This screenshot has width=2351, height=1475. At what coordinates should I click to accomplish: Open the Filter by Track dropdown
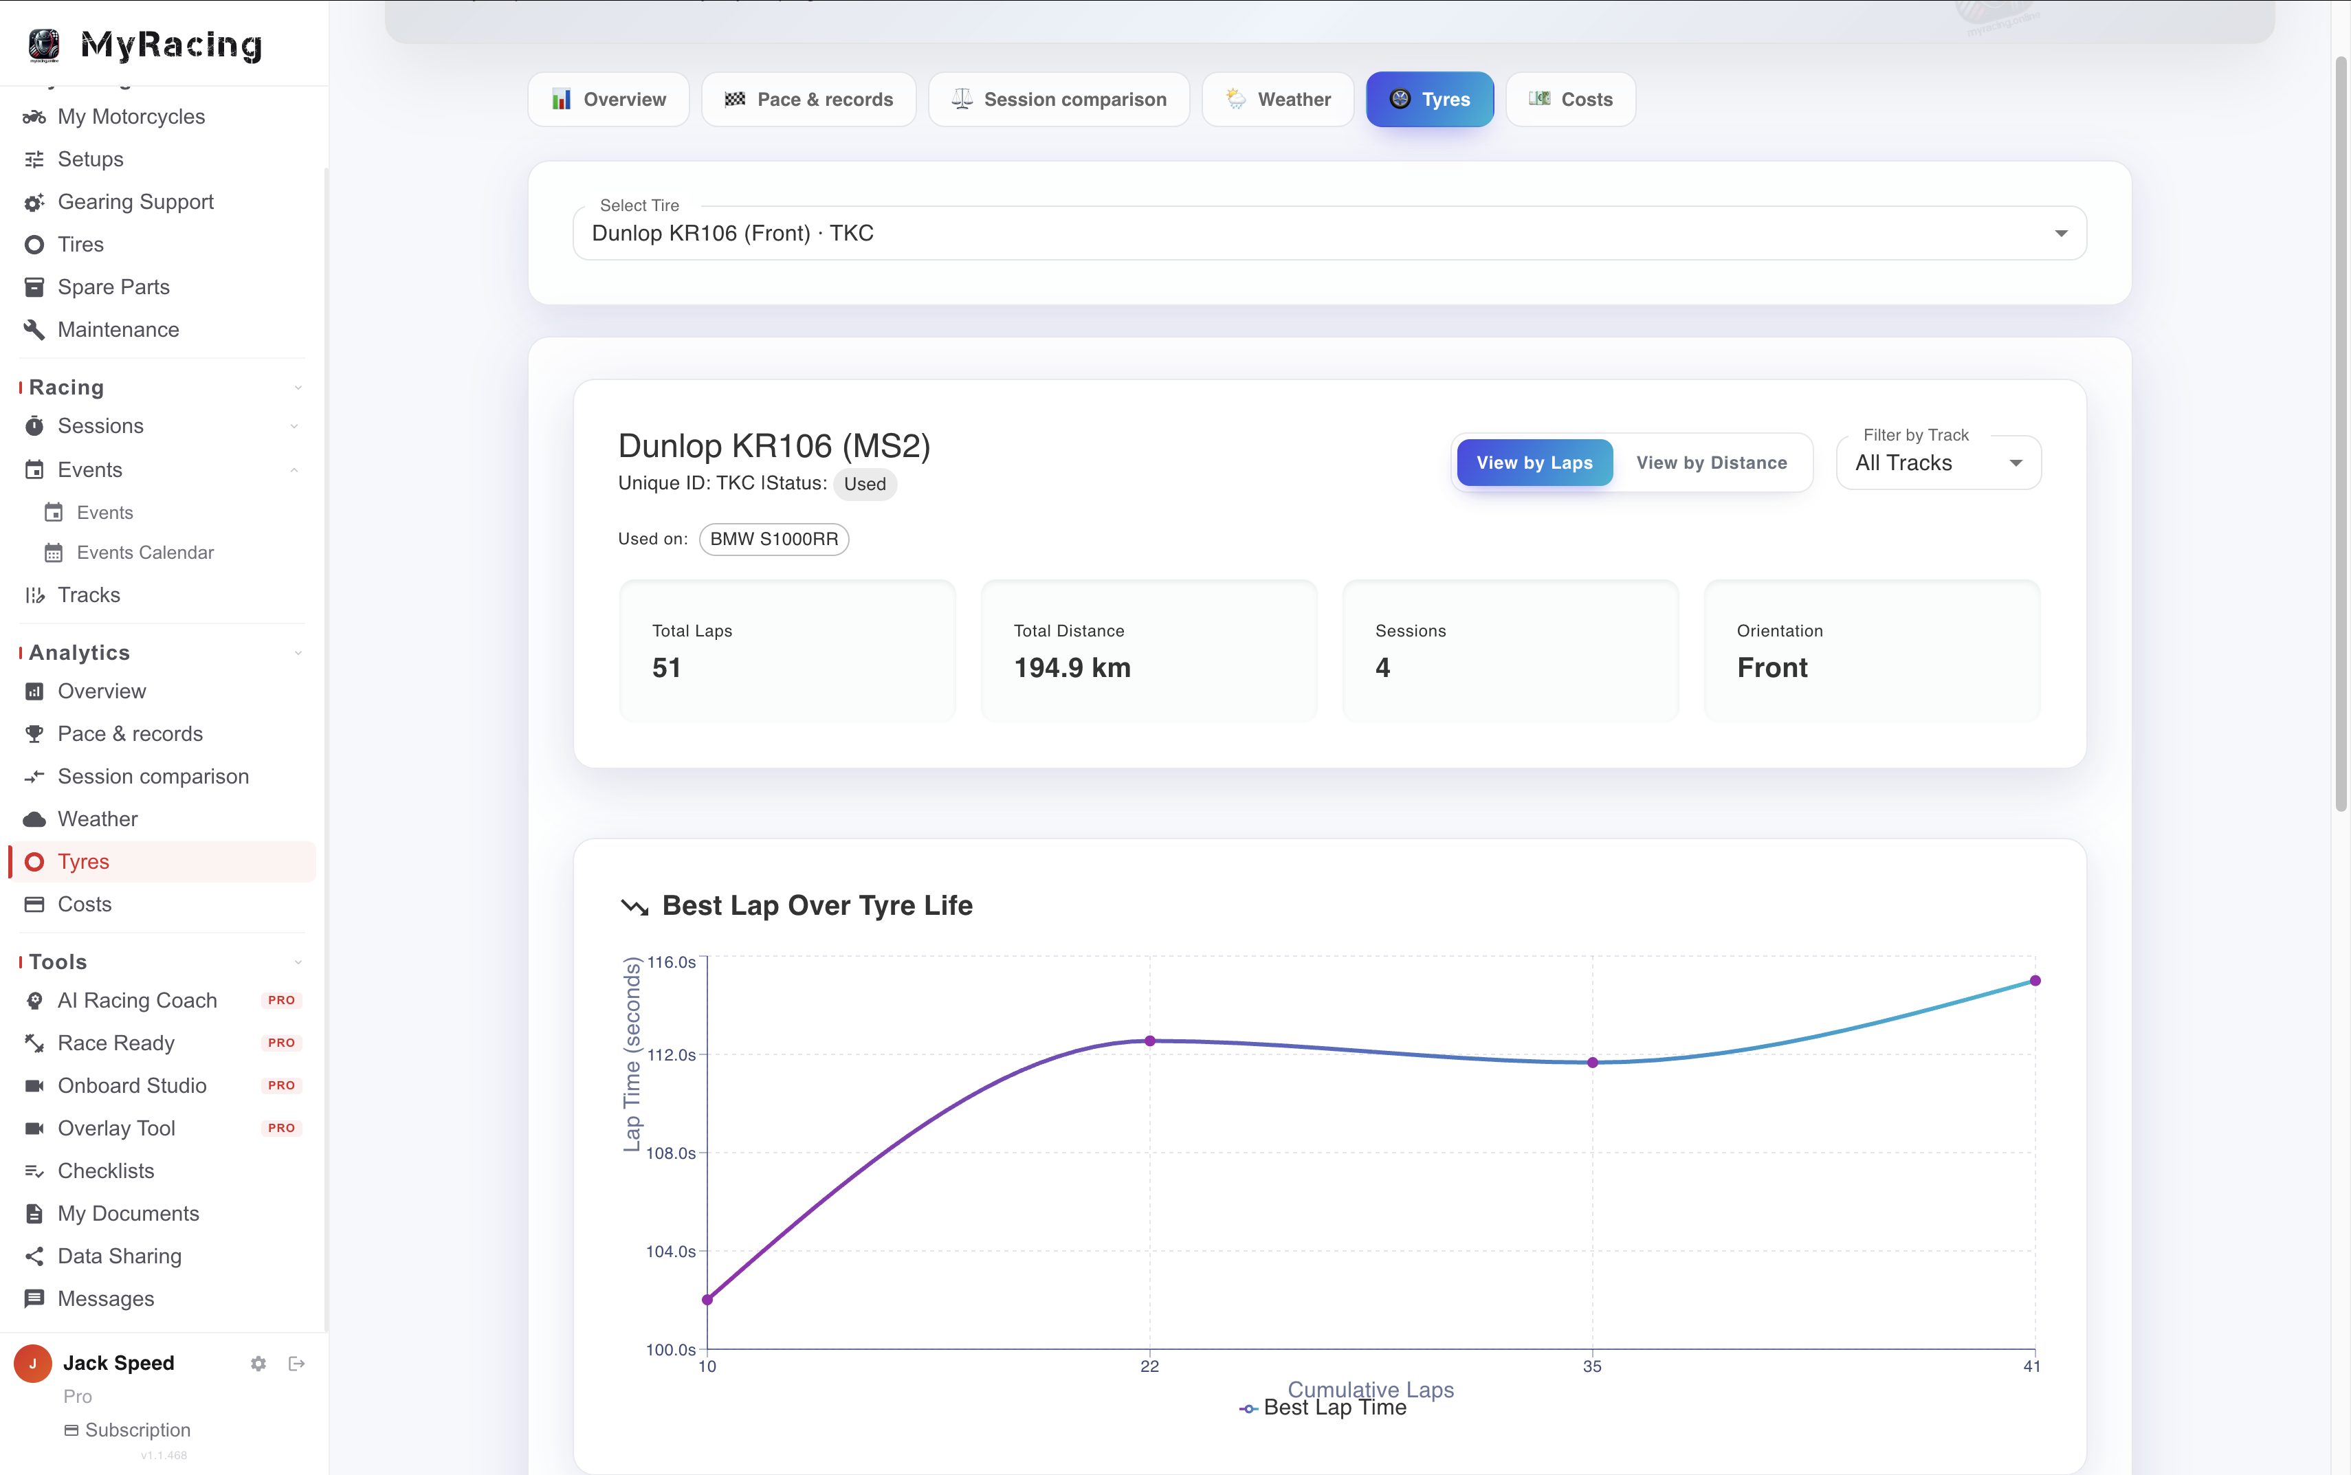pos(1939,463)
